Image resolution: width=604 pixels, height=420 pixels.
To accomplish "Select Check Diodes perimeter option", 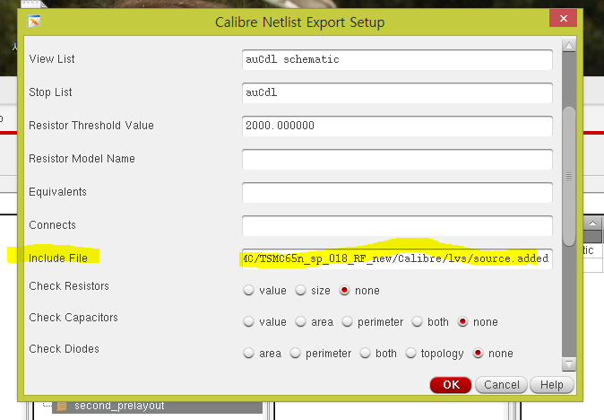I will tap(295, 353).
